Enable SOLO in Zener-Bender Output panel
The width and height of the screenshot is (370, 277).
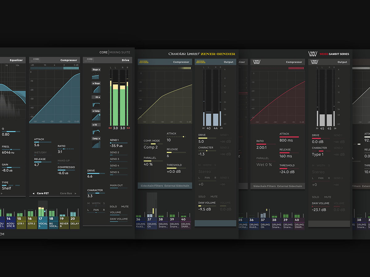tap(202, 196)
